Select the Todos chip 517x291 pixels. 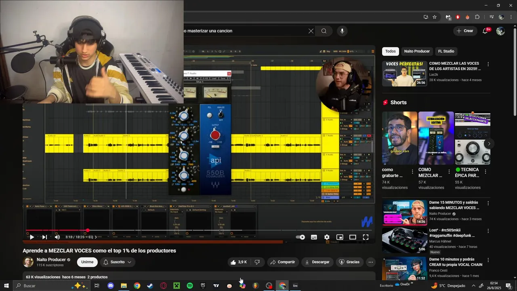pos(390,51)
